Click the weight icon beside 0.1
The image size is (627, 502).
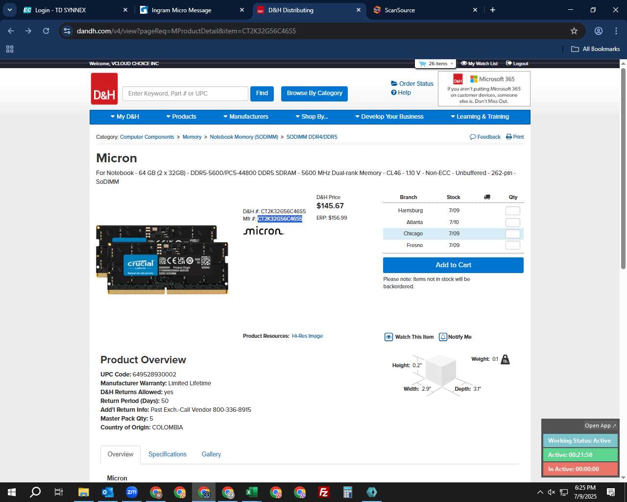pyautogui.click(x=506, y=360)
